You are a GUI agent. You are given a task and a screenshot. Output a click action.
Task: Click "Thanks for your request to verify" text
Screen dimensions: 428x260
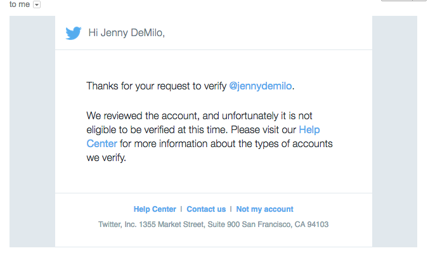pyautogui.click(x=157, y=86)
